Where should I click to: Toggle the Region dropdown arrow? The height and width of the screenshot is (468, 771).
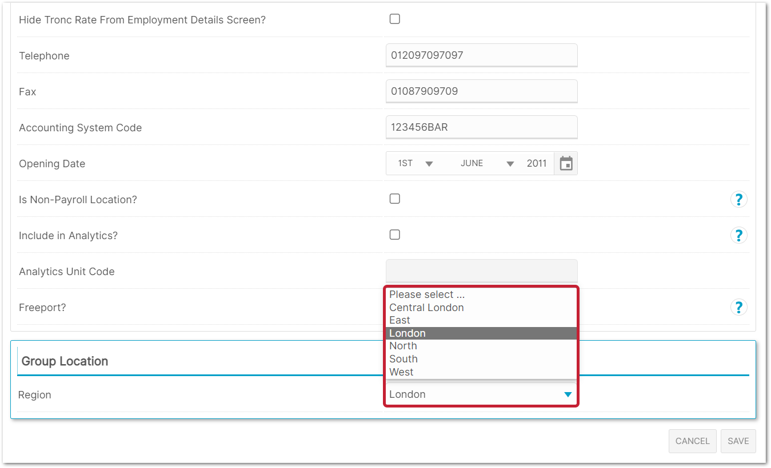coord(568,394)
